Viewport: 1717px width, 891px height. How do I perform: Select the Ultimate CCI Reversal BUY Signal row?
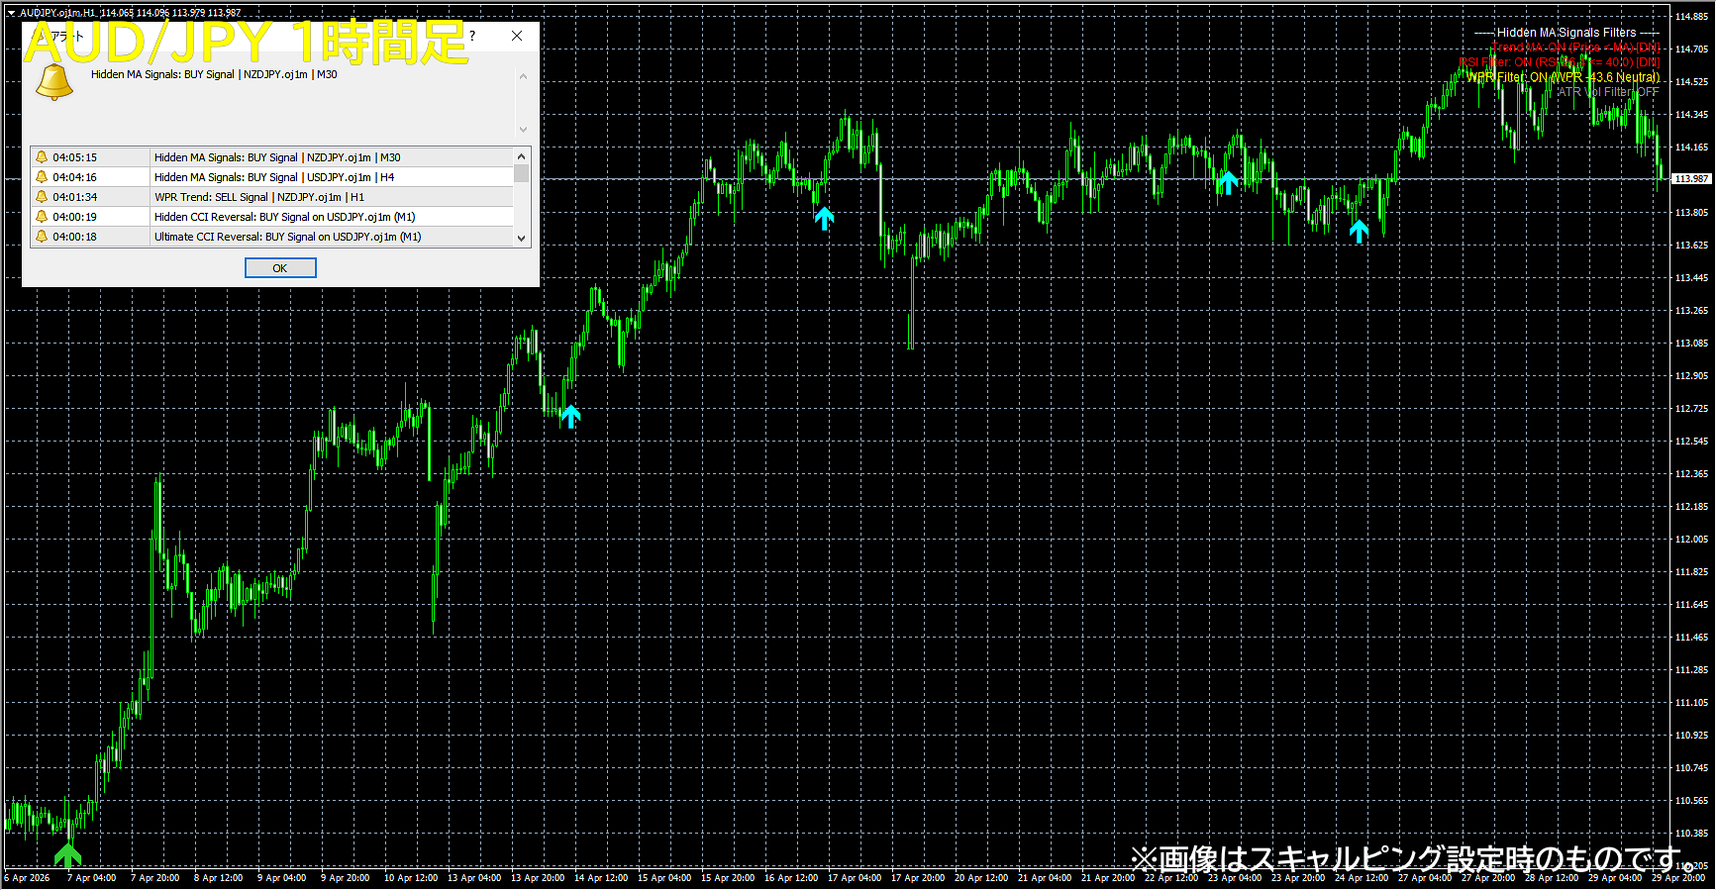(273, 237)
